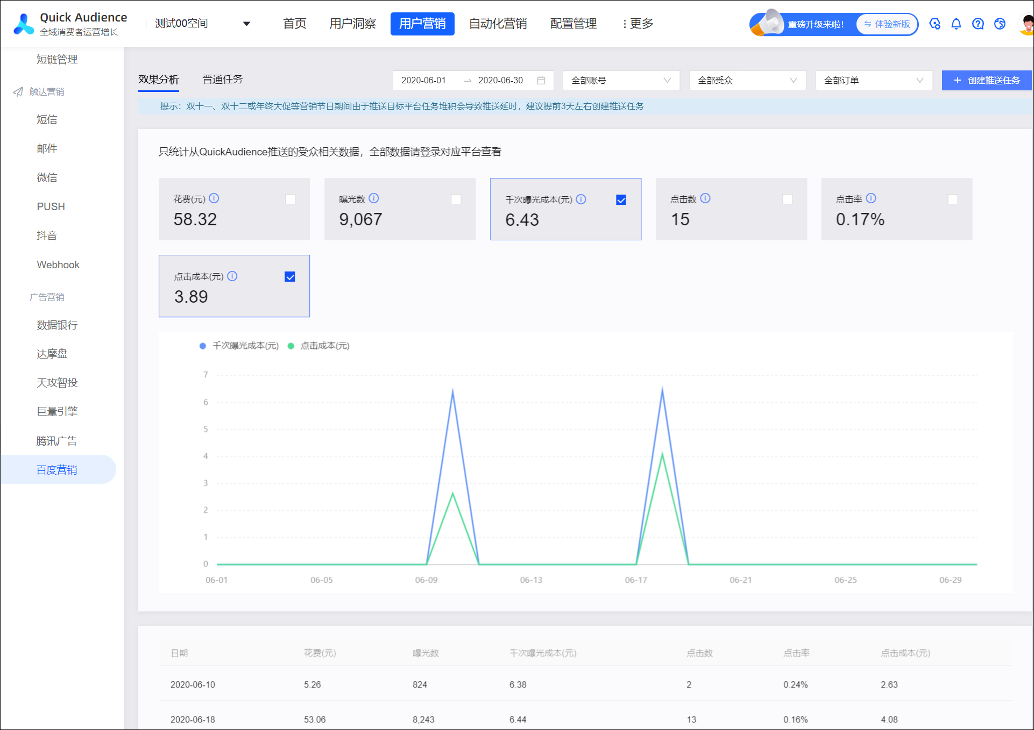Open the 全部账号 dropdown

621,80
